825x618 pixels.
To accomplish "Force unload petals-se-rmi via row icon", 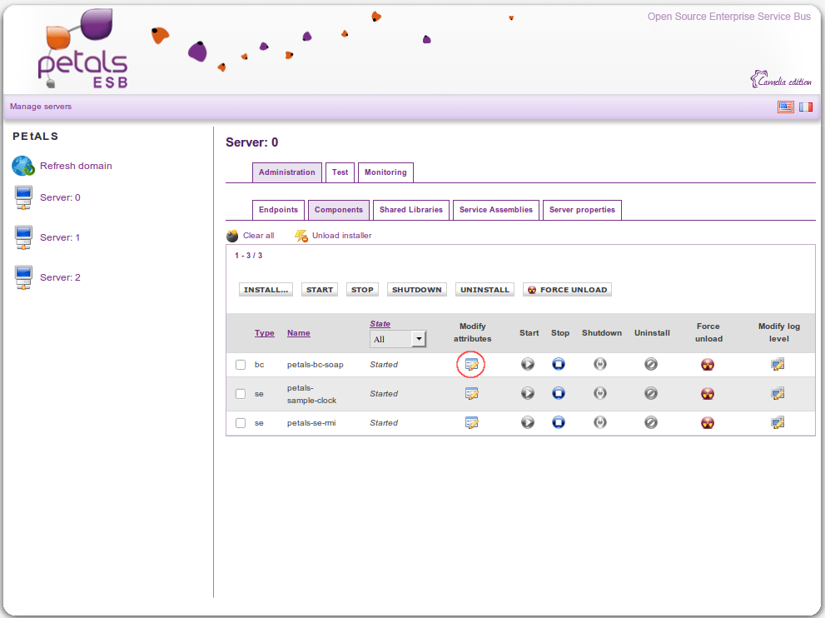I will [708, 422].
